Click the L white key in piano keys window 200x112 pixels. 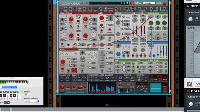click(13, 98)
